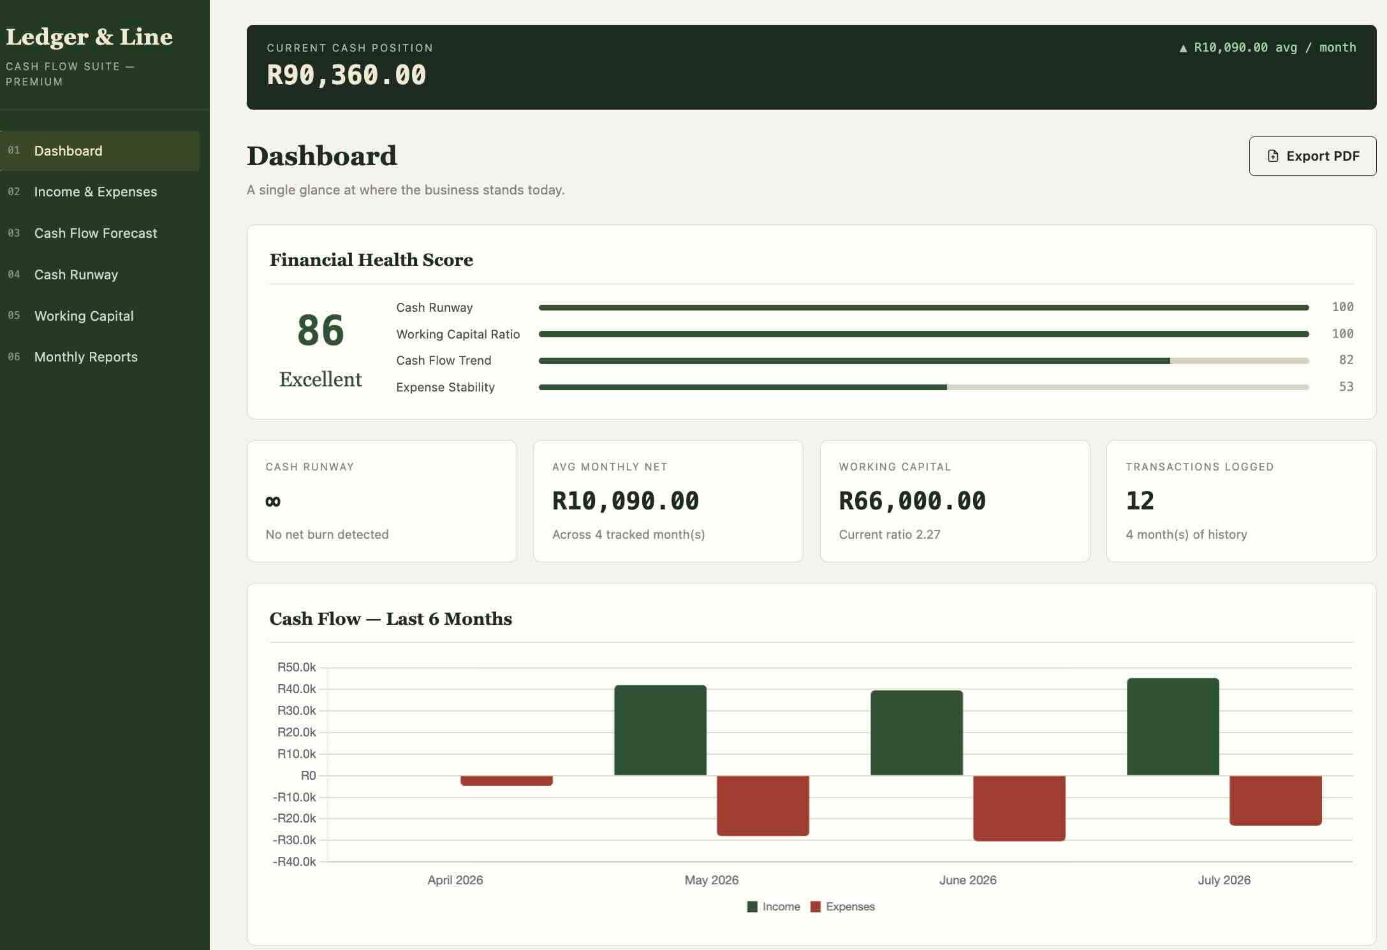The width and height of the screenshot is (1387, 950).
Task: Click the July 2026 axis label
Action: pos(1224,881)
